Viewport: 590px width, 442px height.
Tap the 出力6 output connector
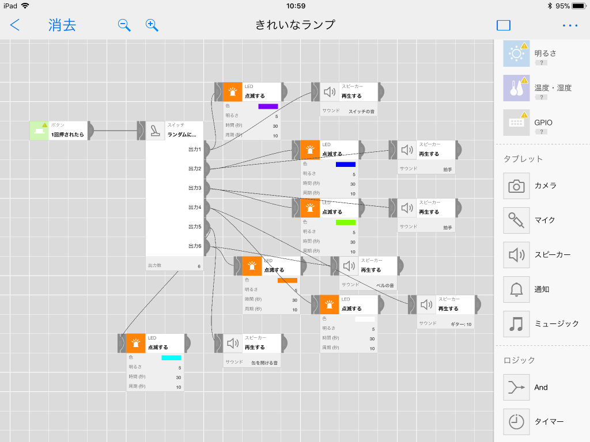(x=207, y=246)
